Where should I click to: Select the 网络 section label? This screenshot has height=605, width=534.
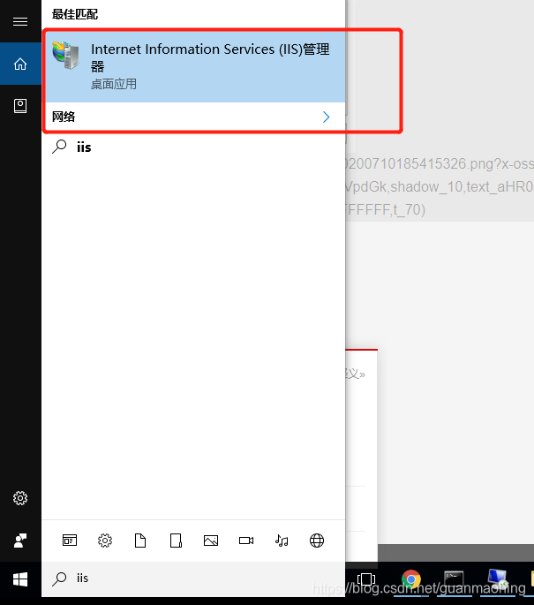[x=64, y=117]
